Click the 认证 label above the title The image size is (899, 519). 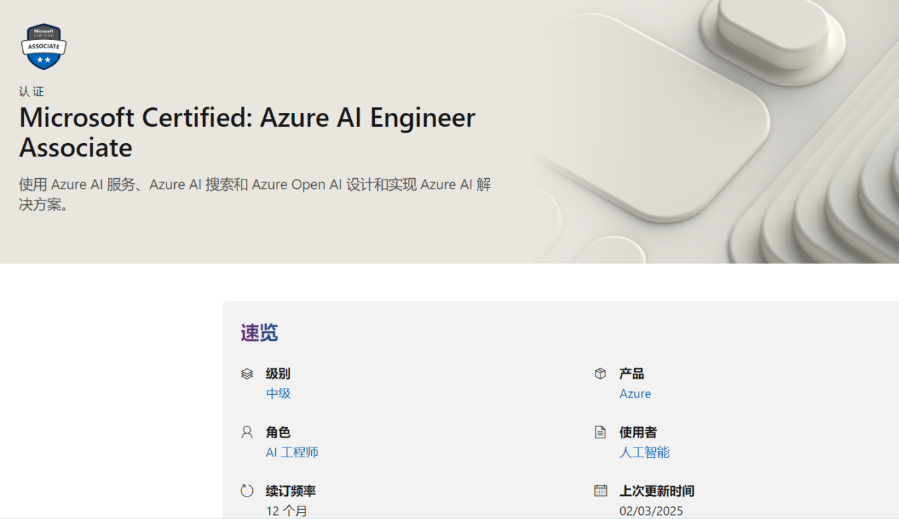32,92
